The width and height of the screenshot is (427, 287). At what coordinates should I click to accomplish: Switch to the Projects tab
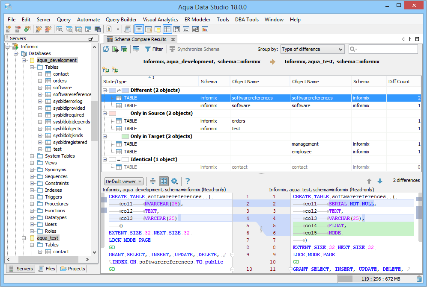pos(73,269)
